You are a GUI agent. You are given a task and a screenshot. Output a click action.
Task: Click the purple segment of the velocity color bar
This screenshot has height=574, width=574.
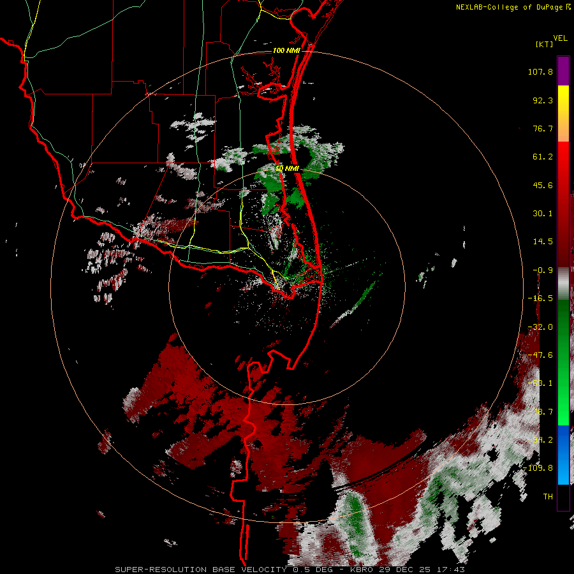563,71
